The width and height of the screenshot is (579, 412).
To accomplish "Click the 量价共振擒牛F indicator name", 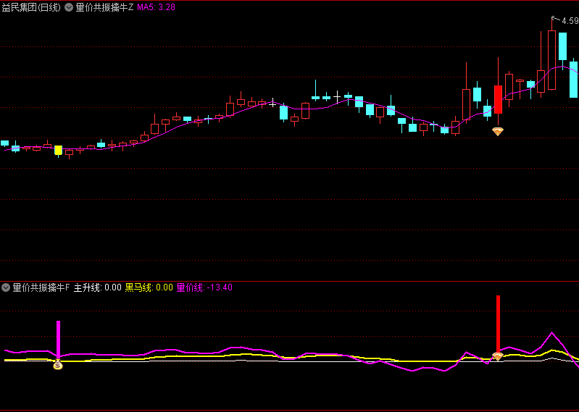I will point(41,287).
